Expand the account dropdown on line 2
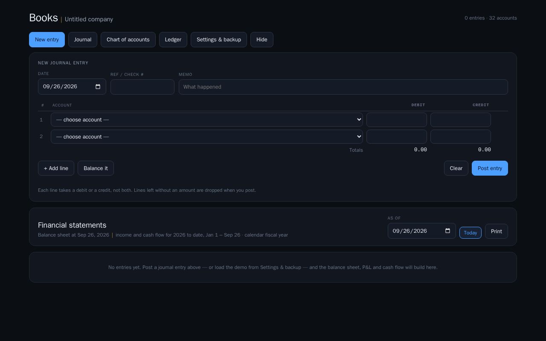This screenshot has width=546, height=341. coord(207,137)
